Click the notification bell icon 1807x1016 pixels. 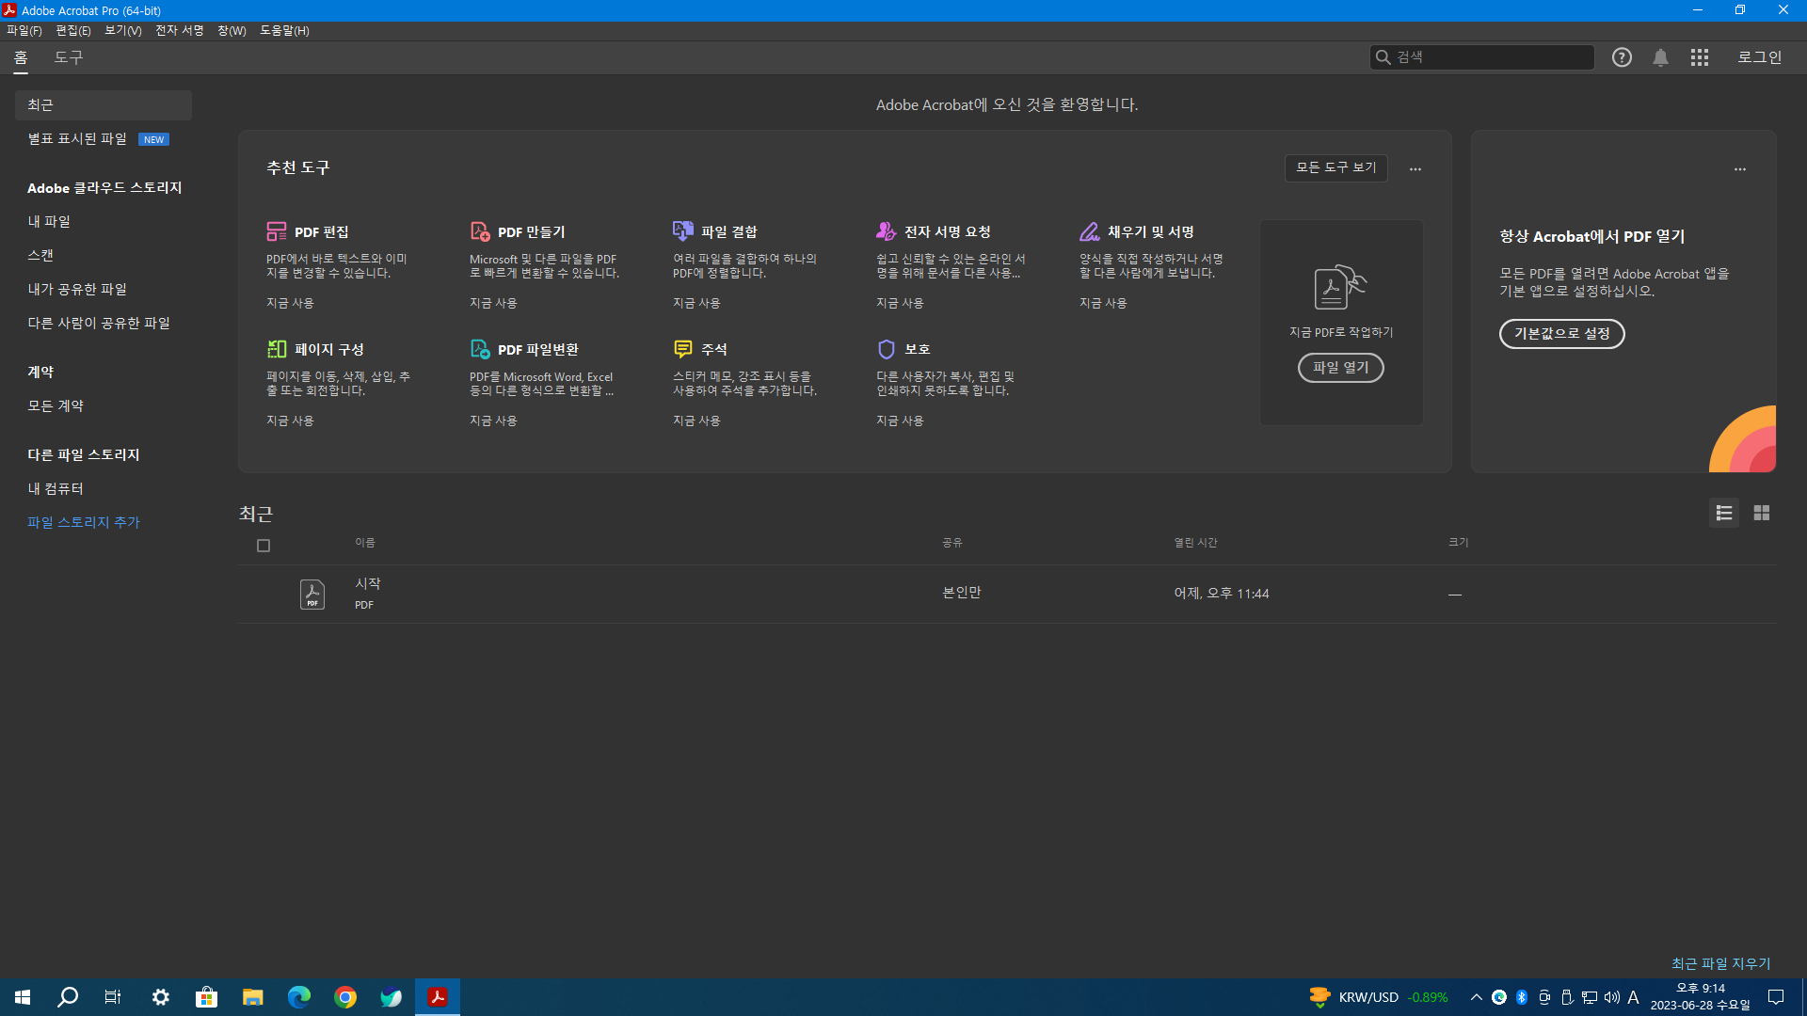point(1660,57)
